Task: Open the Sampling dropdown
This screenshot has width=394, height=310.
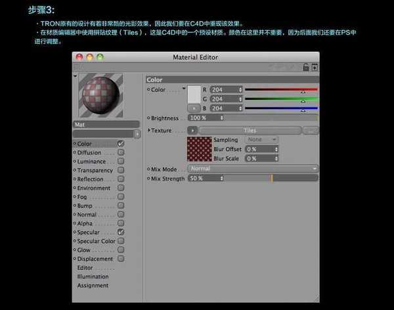Action: [261, 140]
